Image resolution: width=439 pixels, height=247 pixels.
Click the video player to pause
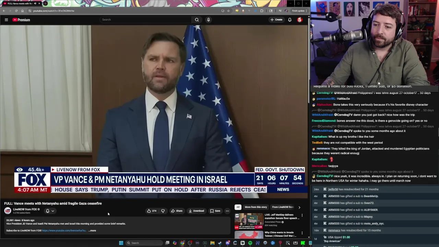154,111
